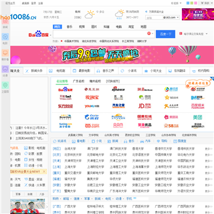Click the red icon inside search box
The height and width of the screenshot is (214, 214).
coord(149,33)
